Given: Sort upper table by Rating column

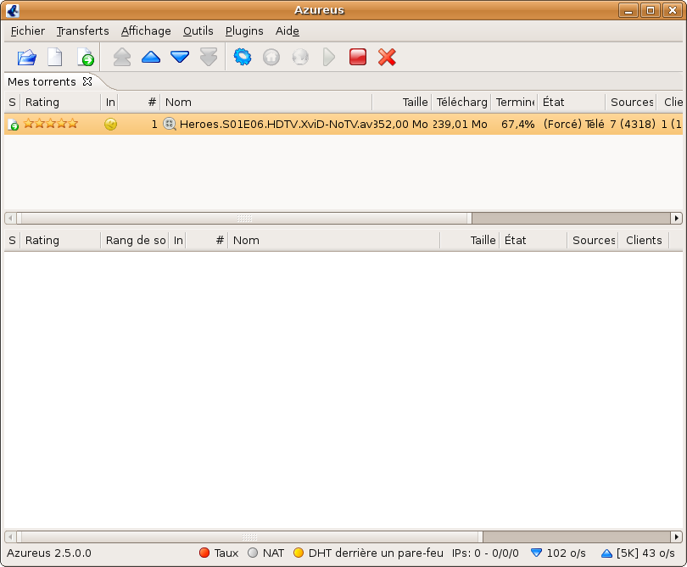Looking at the screenshot, I should tap(60, 103).
